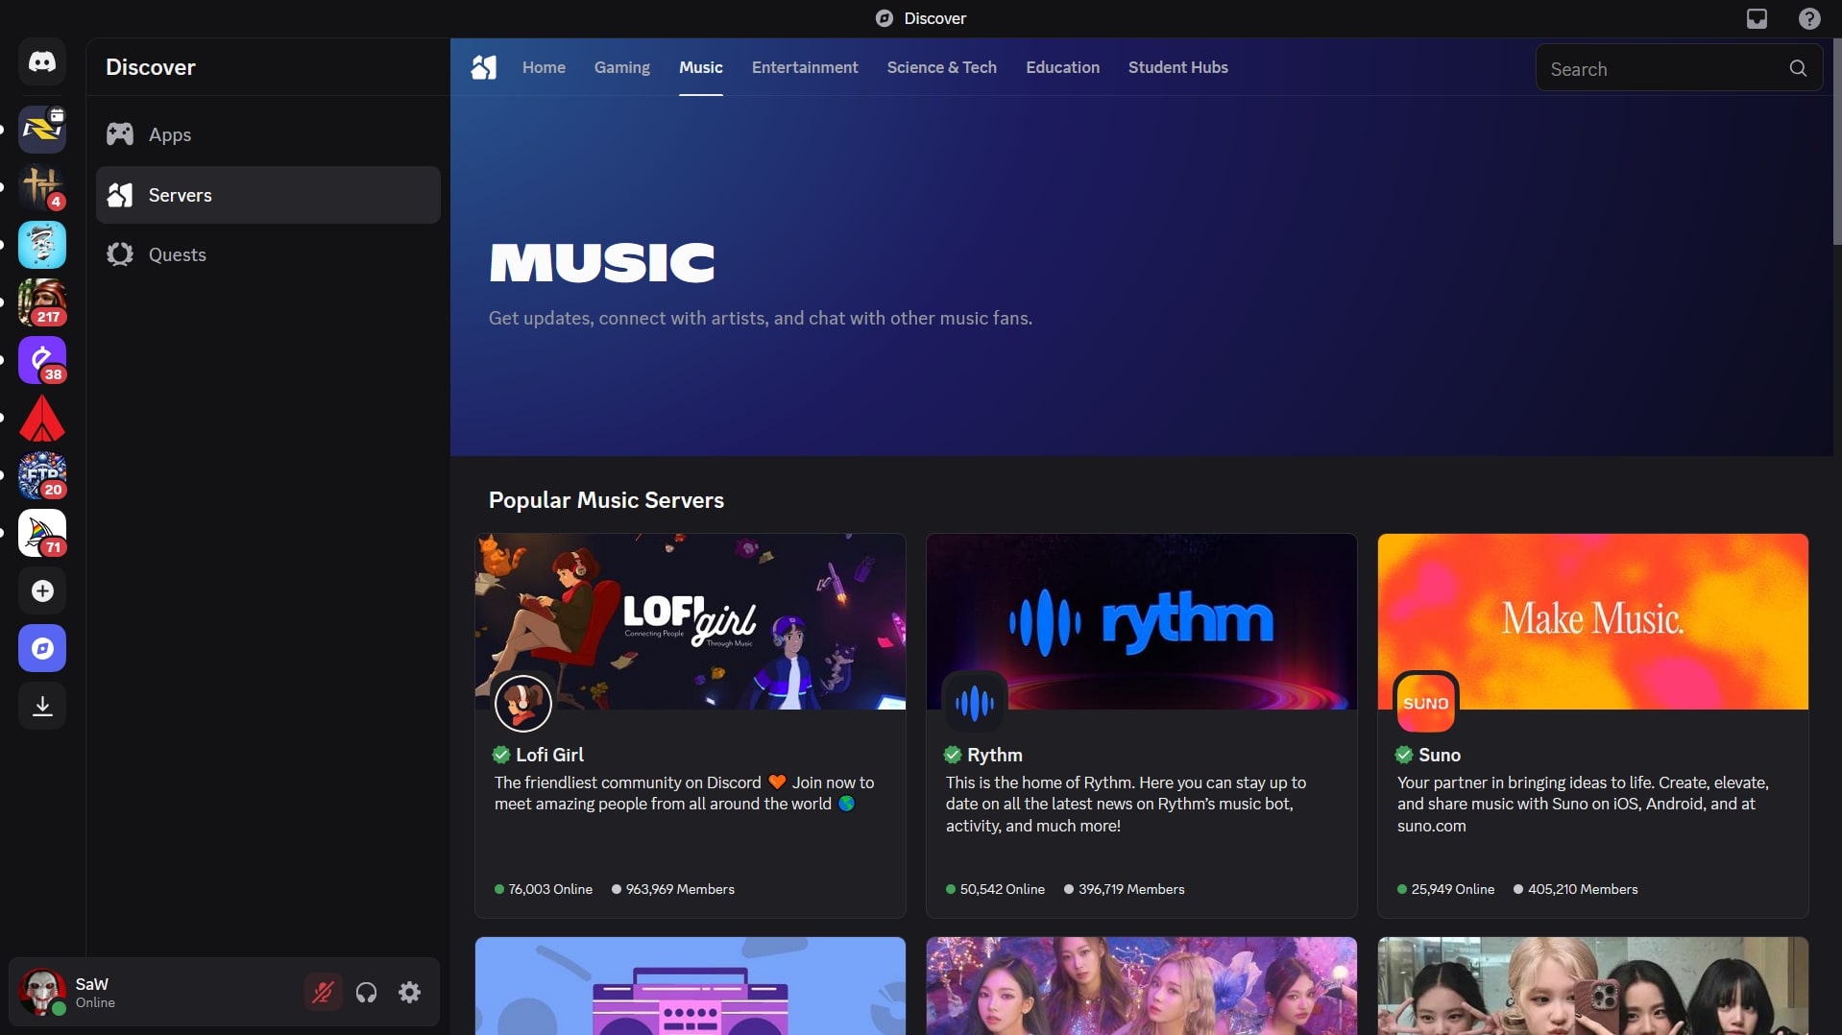Open the purple K-pop group banner card
This screenshot has height=1035, width=1842.
pyautogui.click(x=1142, y=986)
